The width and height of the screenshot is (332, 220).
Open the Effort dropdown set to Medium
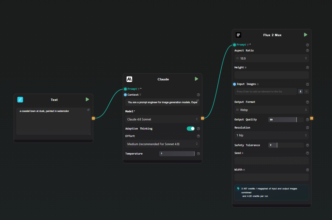coord(162,144)
